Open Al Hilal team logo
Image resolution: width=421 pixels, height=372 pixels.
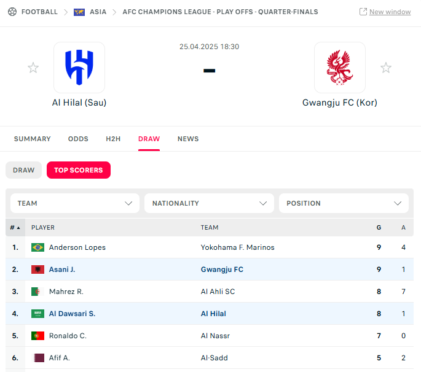coord(79,68)
